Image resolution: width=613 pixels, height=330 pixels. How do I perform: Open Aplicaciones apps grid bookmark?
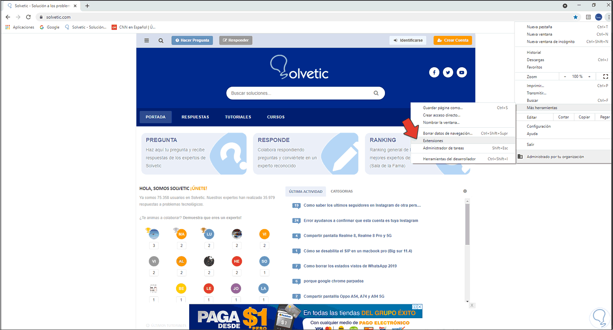20,27
